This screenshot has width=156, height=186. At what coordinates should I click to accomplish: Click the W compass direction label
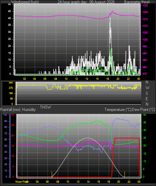[x=147, y=88]
